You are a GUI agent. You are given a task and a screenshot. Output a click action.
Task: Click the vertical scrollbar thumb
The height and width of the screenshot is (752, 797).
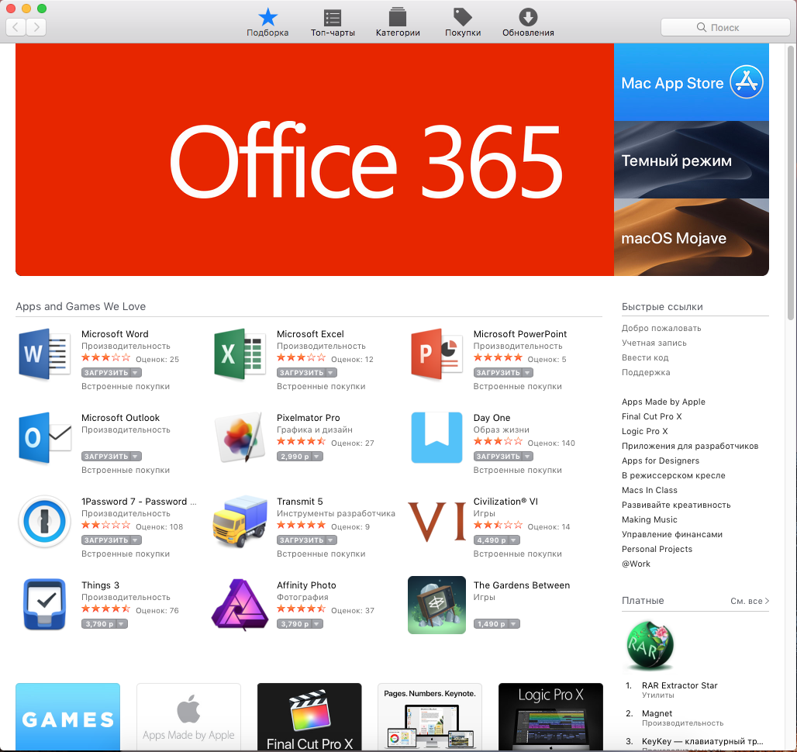pyautogui.click(x=790, y=183)
